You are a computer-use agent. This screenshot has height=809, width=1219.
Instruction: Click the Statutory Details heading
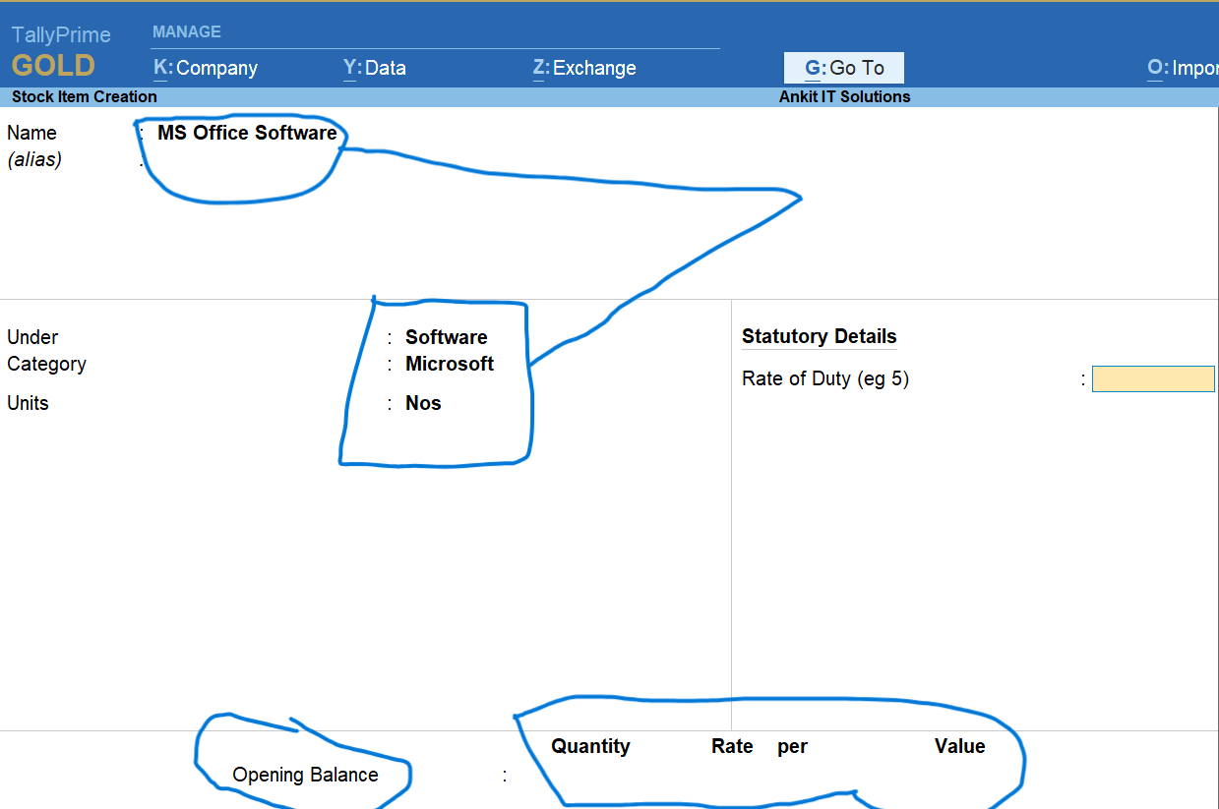(820, 336)
